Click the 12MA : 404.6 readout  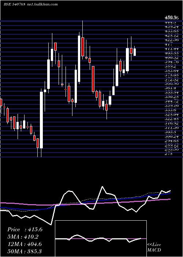click(x=25, y=244)
